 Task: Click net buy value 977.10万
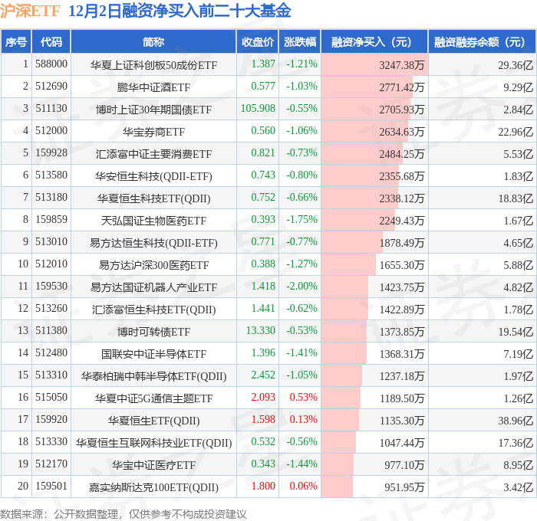404,465
